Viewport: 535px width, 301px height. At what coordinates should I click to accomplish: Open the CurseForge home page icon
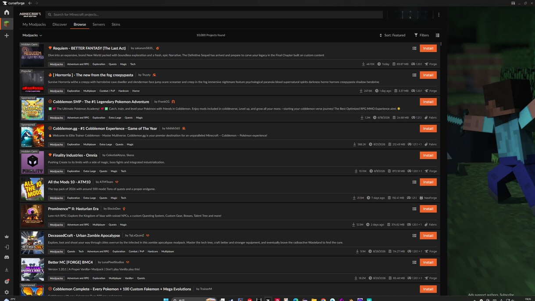(x=7, y=12)
